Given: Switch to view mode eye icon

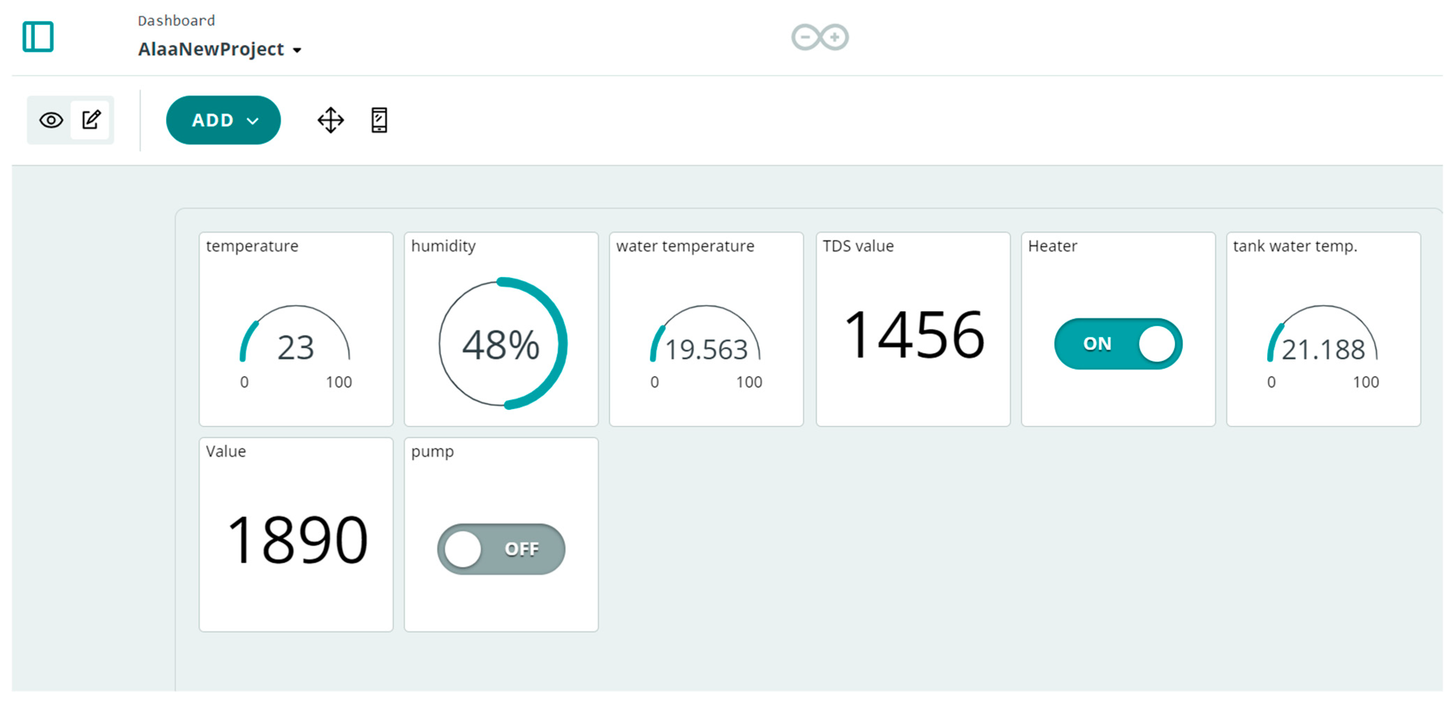Looking at the screenshot, I should click(x=51, y=120).
